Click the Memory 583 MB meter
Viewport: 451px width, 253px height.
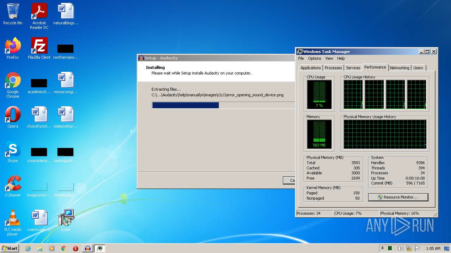coord(319,134)
